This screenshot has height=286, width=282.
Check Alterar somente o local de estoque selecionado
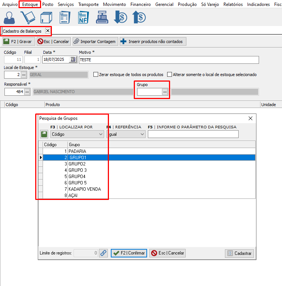(170, 75)
